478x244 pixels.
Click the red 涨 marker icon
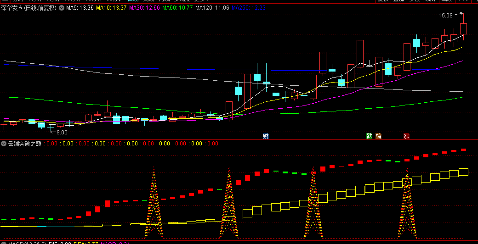click(406, 136)
